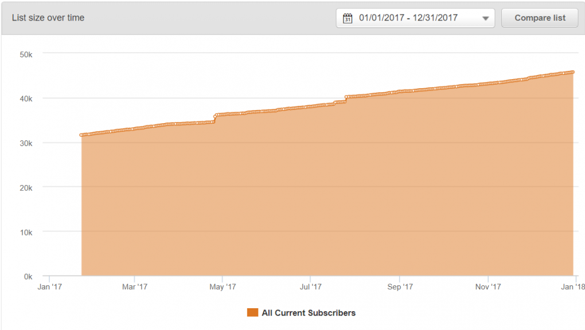Click the 01/01/2017 - 12/31/2017 date range text
This screenshot has width=585, height=330.
(408, 18)
